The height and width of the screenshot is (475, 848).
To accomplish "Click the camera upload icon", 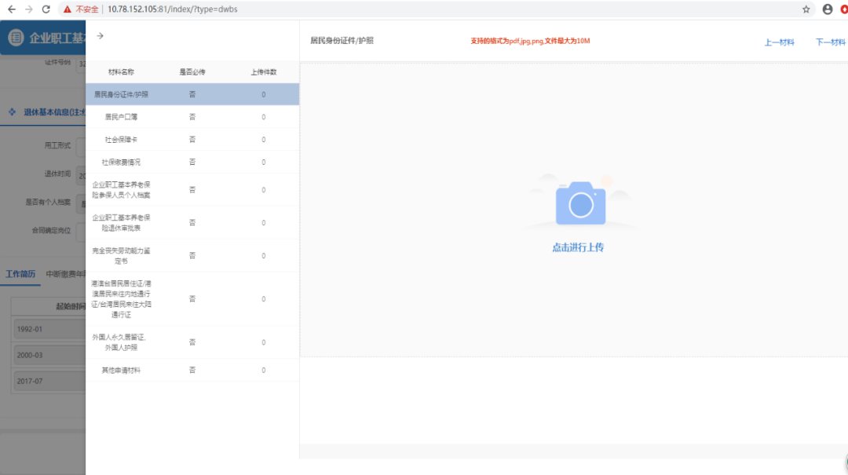I will pyautogui.click(x=581, y=203).
